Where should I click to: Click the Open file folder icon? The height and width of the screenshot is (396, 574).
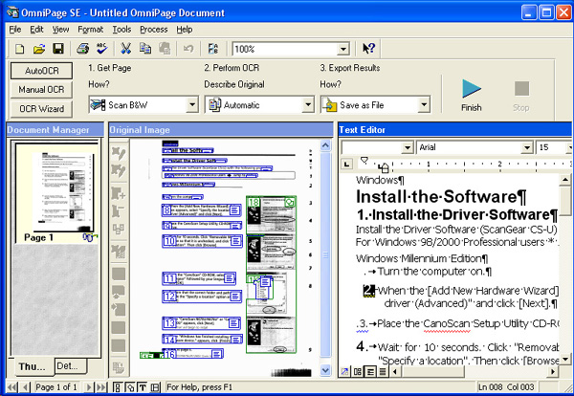pos(39,49)
